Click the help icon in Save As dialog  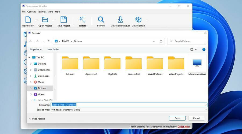click(x=204, y=49)
